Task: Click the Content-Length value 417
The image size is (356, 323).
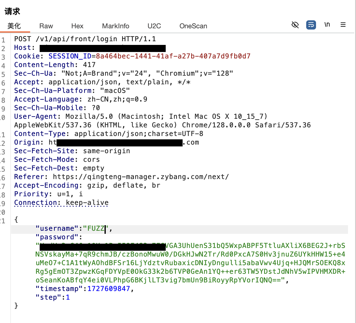Action: click(x=89, y=65)
